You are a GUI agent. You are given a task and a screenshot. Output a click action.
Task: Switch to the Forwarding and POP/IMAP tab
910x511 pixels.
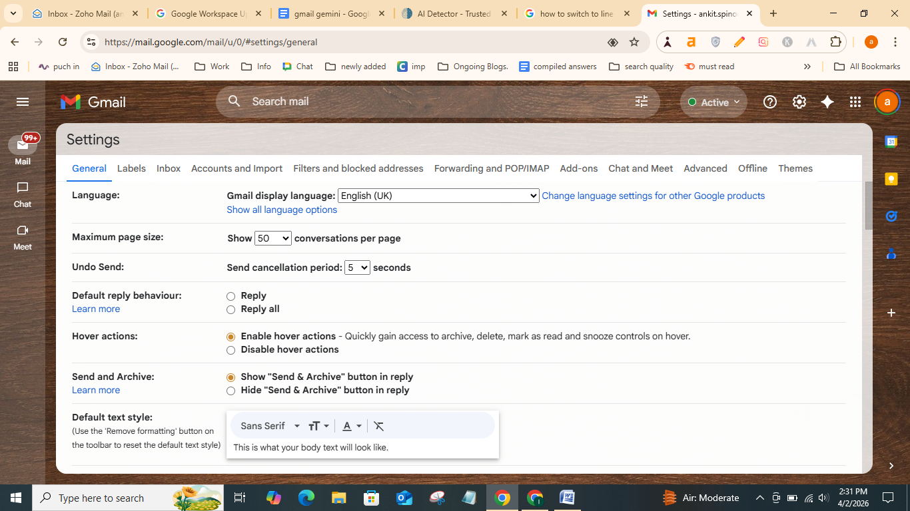pyautogui.click(x=491, y=168)
